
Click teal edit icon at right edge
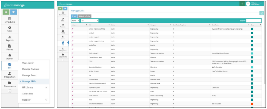(262, 13)
